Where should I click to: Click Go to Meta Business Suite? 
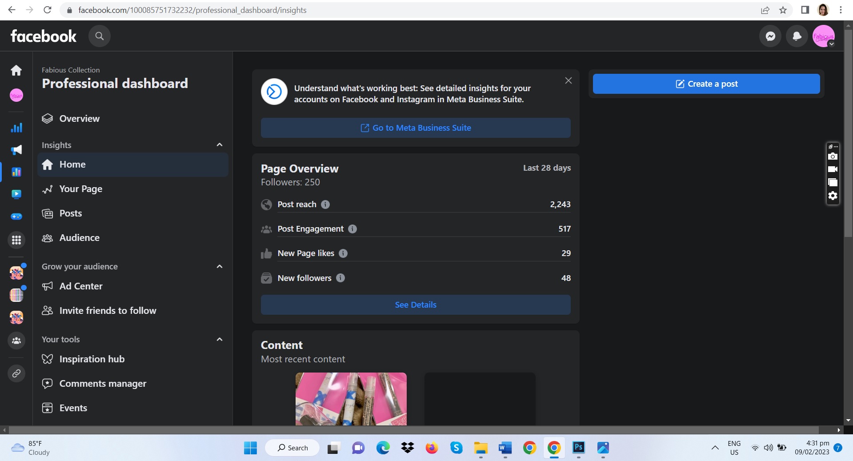click(x=416, y=128)
